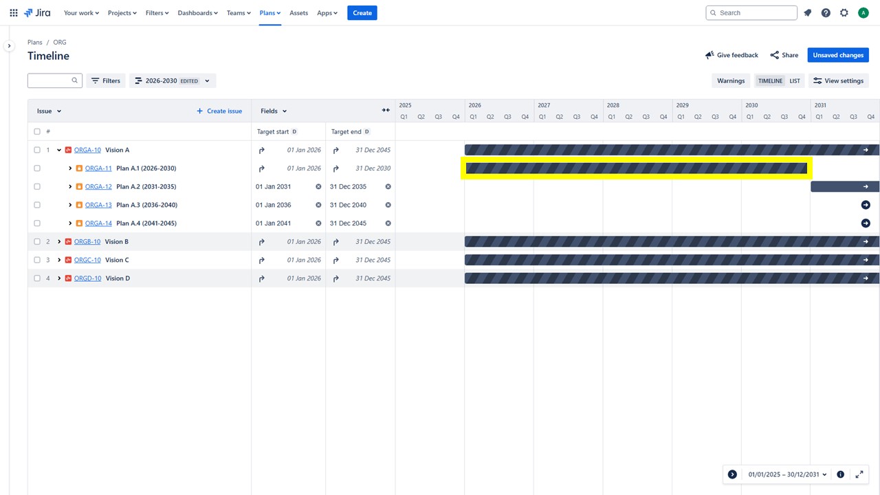Screen dimensions: 880x495
Task: Clear target start date for ORGA-14
Action: pyautogui.click(x=318, y=223)
